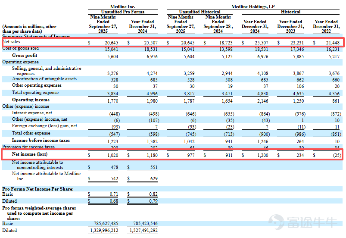Click the Futu watermark logo icon
Viewport: 346px width, 238px height.
point(276,222)
